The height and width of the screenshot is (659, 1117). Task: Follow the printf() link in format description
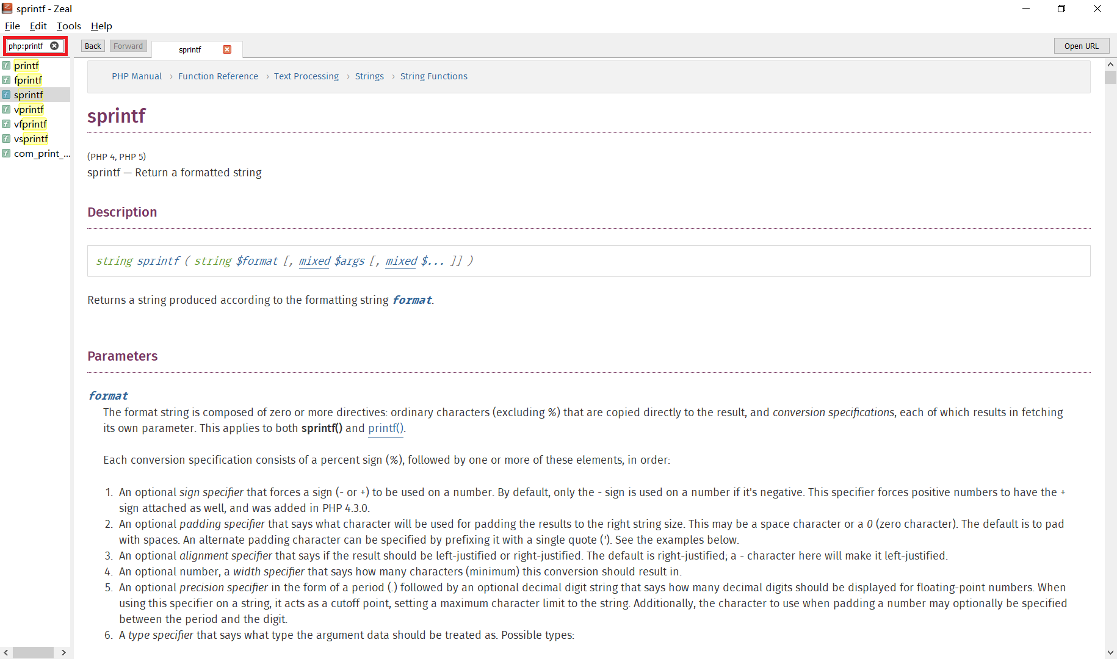386,428
